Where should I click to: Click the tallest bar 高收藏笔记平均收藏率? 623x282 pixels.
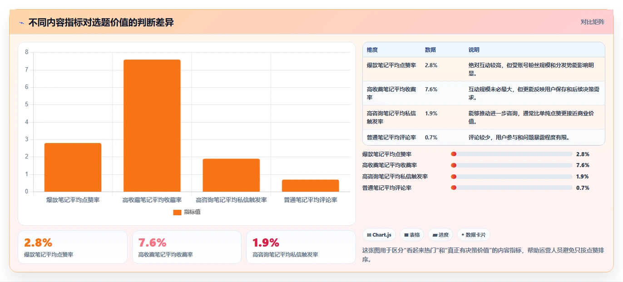tap(152, 125)
